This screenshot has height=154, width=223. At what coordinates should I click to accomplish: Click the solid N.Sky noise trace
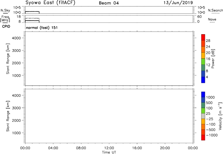[32, 11]
